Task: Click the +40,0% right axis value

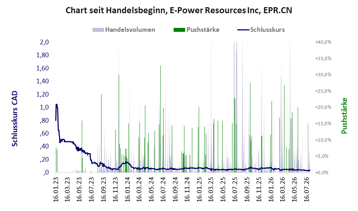Action: (x=323, y=42)
